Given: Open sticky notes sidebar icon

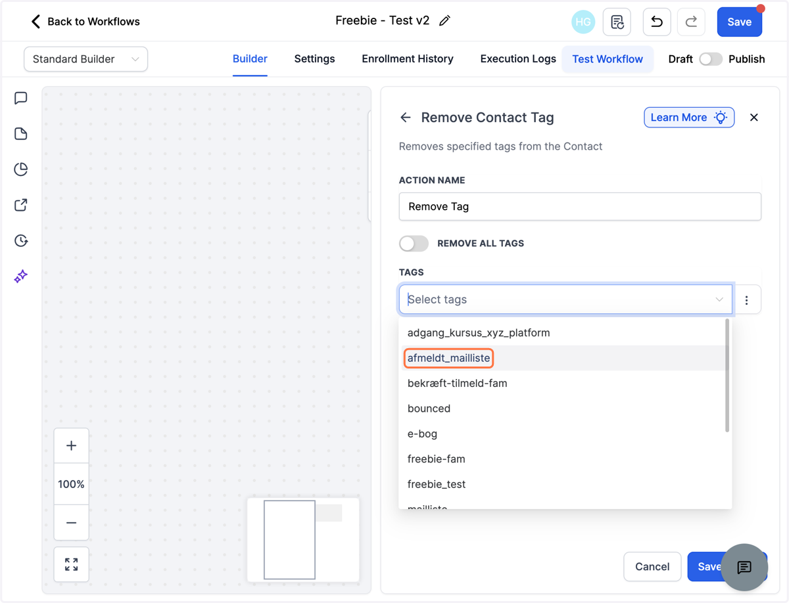Looking at the screenshot, I should pyautogui.click(x=21, y=134).
